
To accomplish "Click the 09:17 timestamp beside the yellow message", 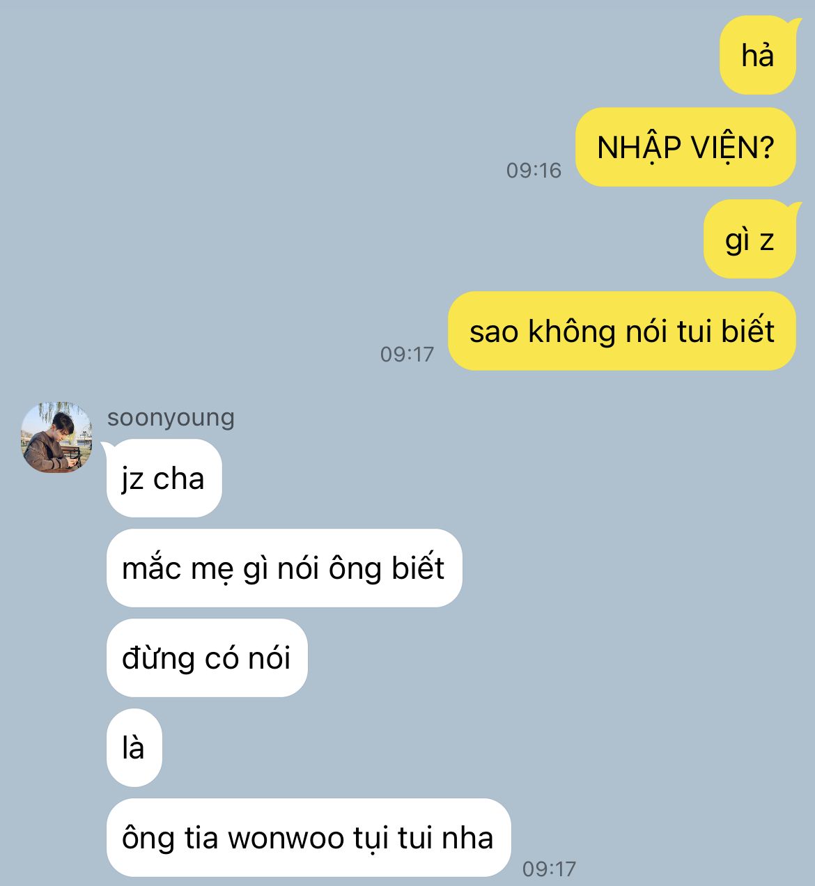I will point(407,354).
